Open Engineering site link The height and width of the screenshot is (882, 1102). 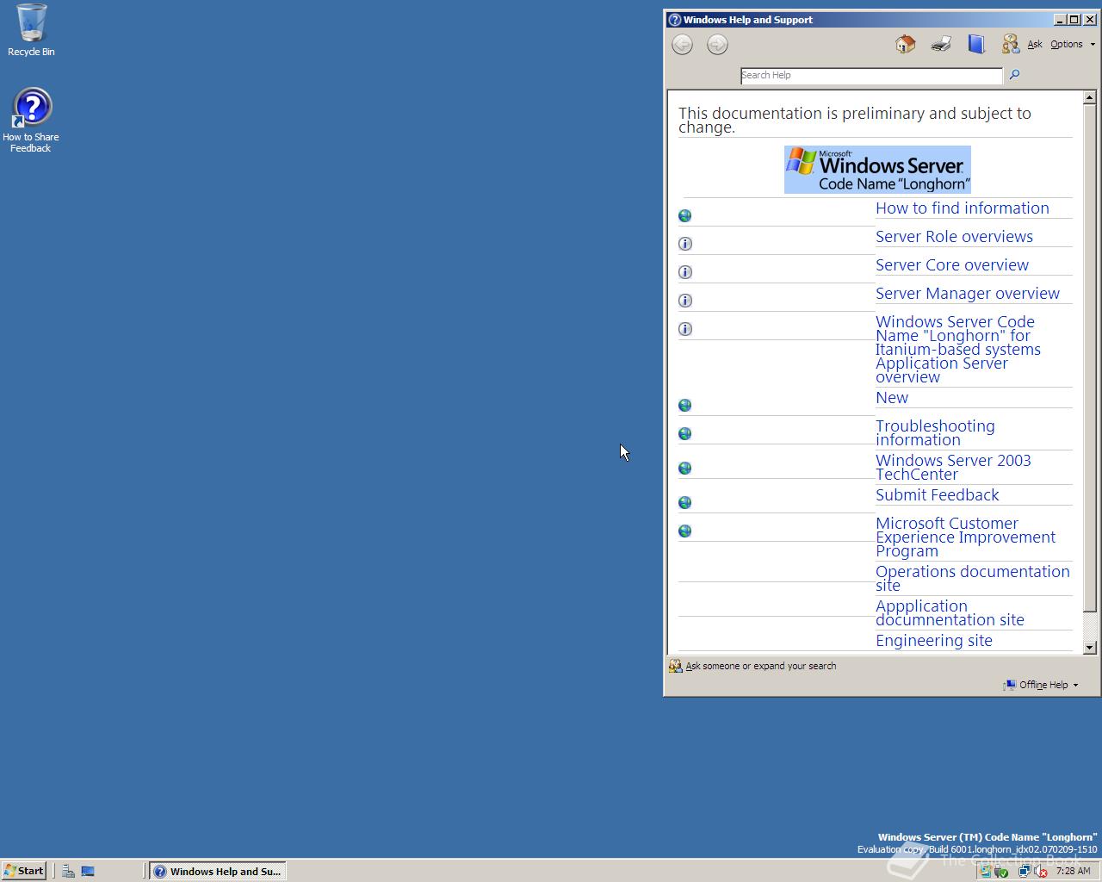933,640
